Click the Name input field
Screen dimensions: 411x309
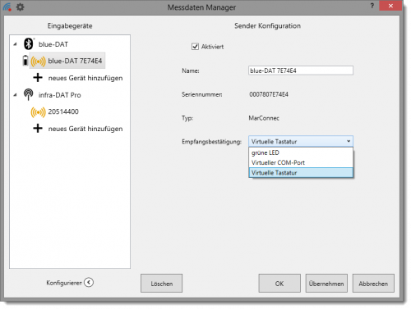301,70
